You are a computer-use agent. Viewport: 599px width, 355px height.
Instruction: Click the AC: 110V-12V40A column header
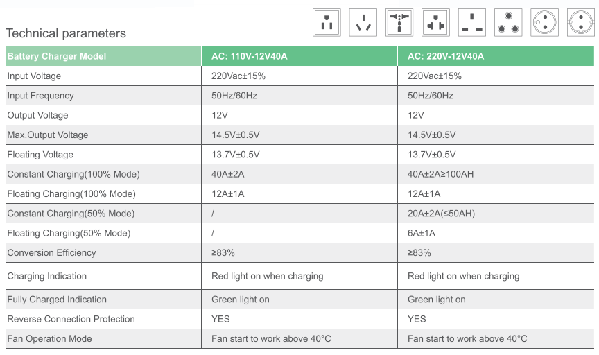299,56
